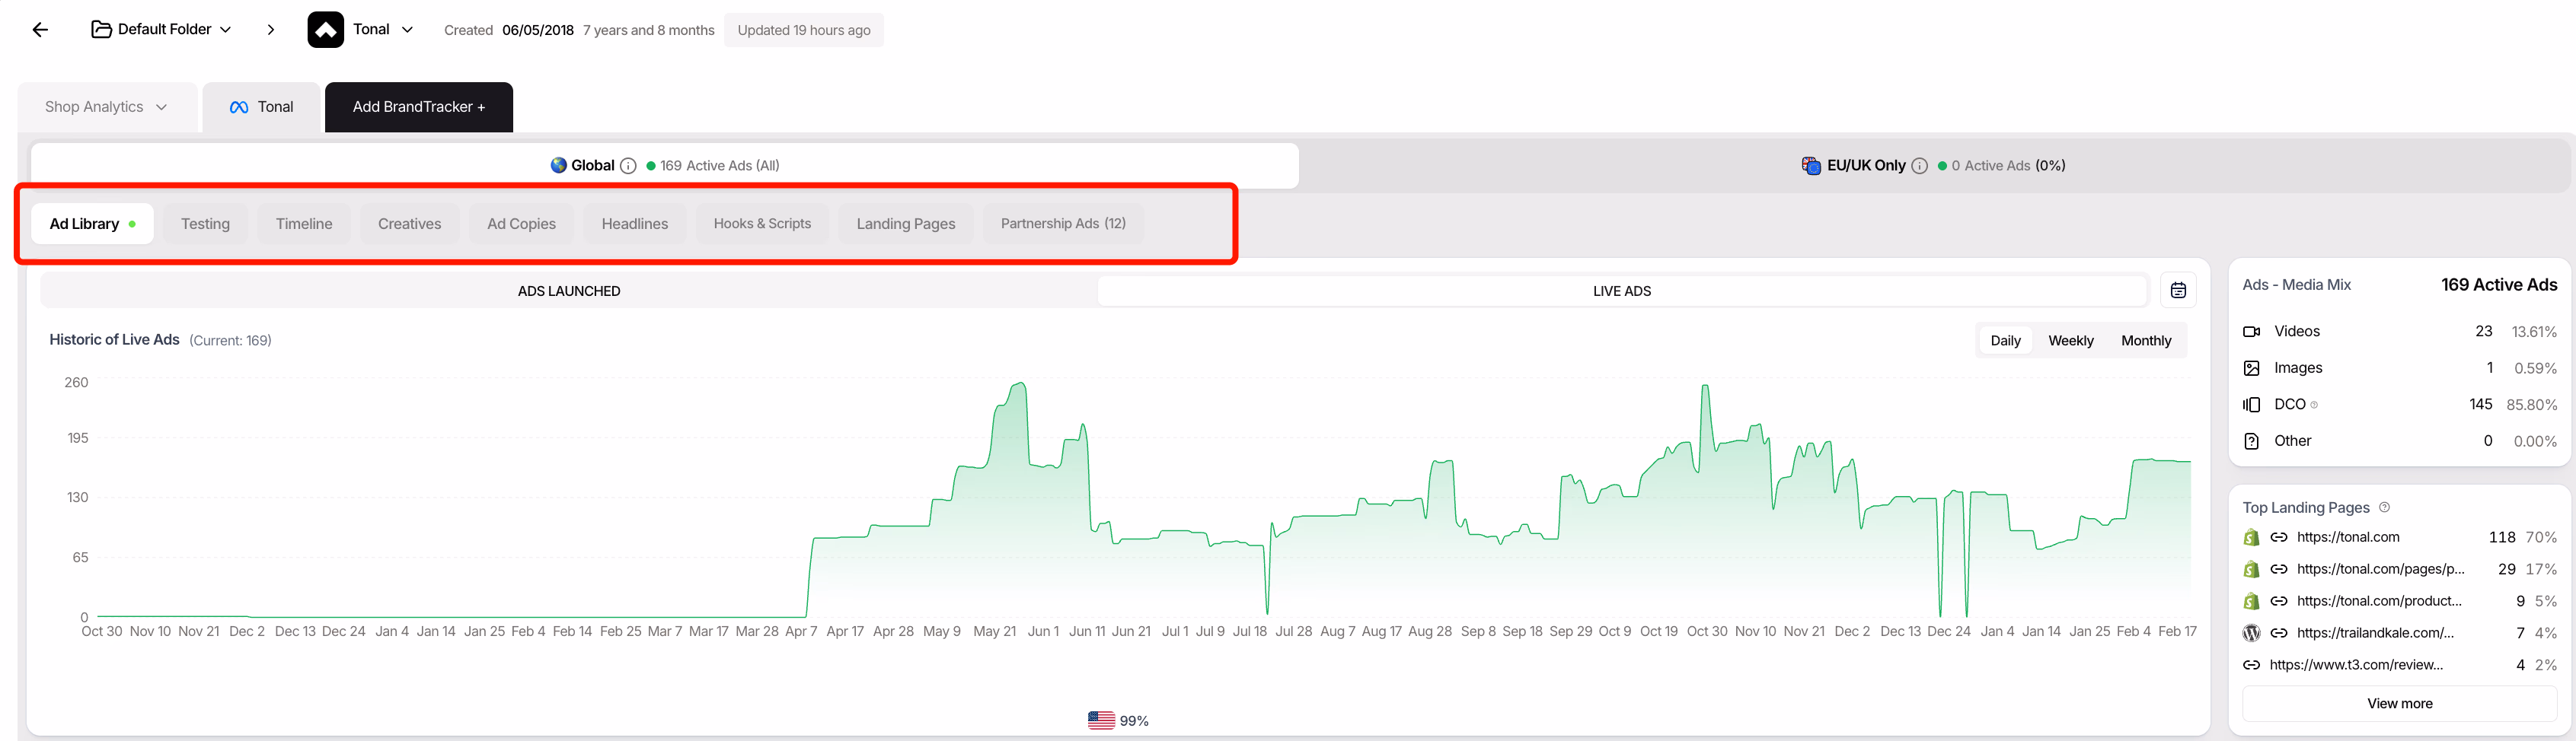This screenshot has width=2576, height=741.
Task: Click the help icon beside Top Landing Pages
Action: pos(2384,507)
